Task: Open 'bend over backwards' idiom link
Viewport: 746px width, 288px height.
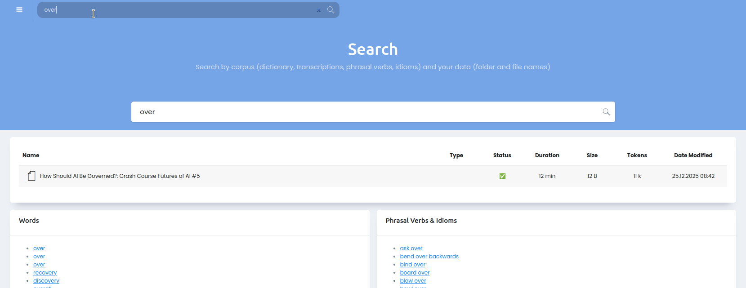Action: 429,257
